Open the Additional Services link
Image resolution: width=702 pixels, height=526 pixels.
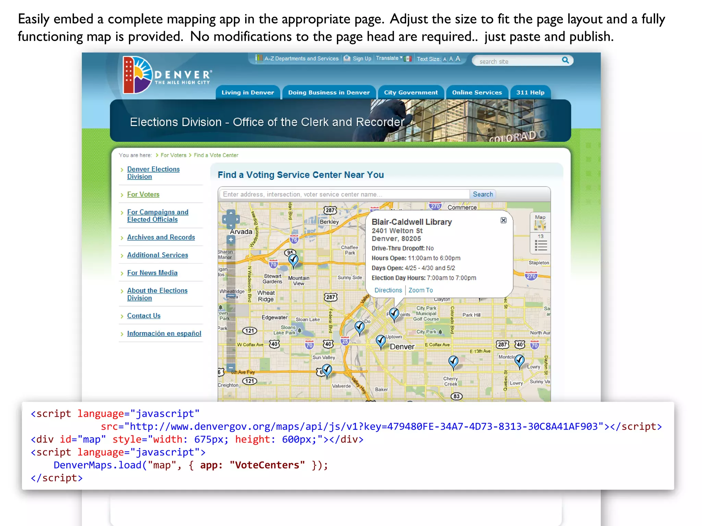click(157, 255)
